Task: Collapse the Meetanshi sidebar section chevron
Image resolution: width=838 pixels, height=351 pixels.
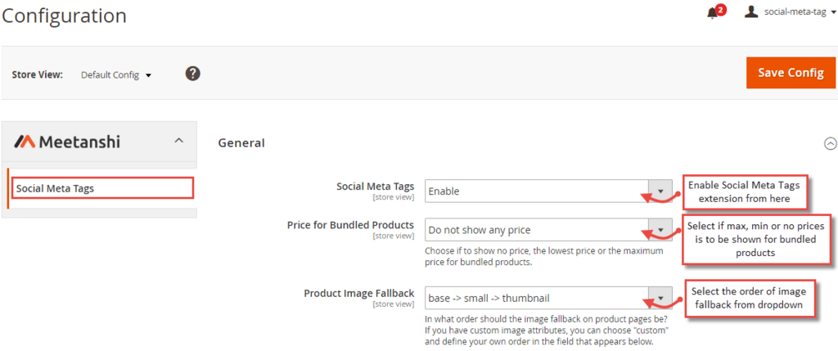Action: click(178, 141)
